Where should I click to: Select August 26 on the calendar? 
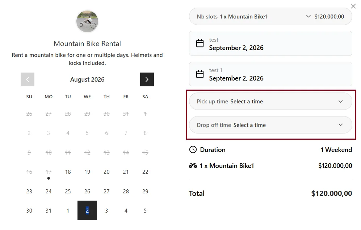(87, 192)
